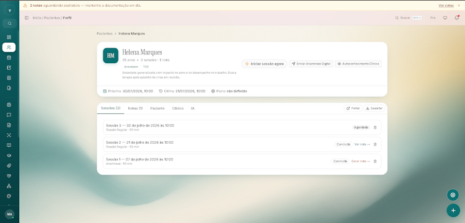Click Plano não definido status
This screenshot has width=465, height=223.
coord(229,91)
